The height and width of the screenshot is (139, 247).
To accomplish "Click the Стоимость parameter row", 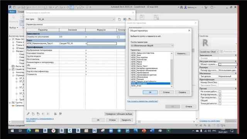I will [76, 74].
